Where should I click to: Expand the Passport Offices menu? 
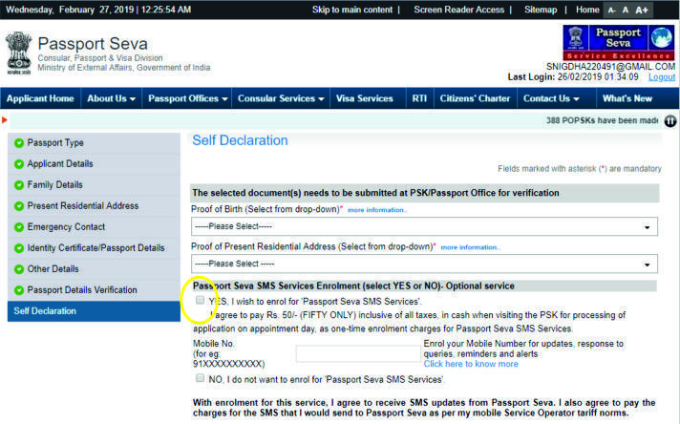[x=188, y=98]
